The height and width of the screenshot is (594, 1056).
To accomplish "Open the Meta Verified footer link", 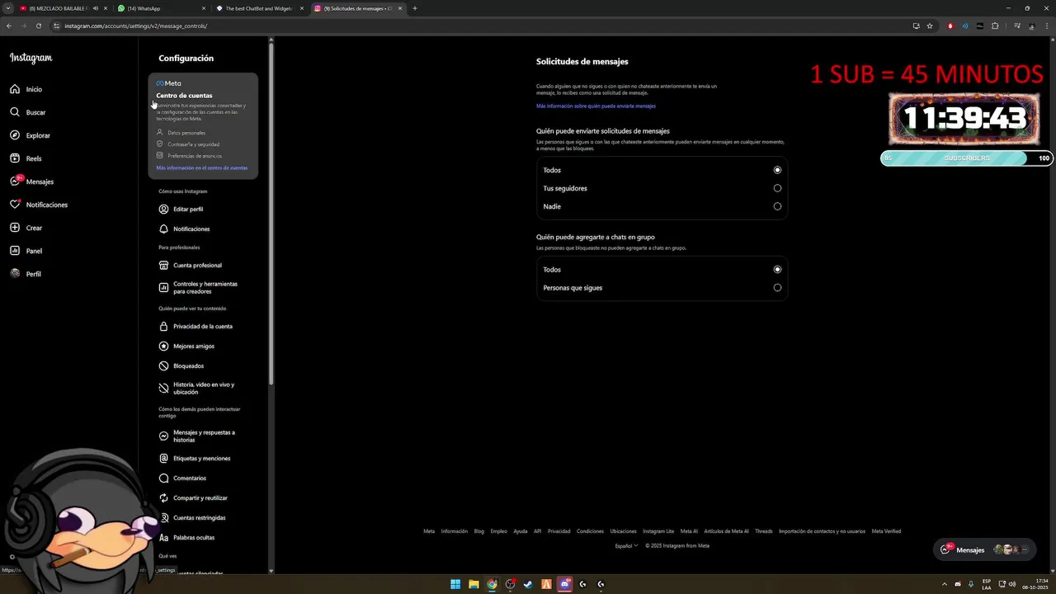I will click(x=886, y=531).
